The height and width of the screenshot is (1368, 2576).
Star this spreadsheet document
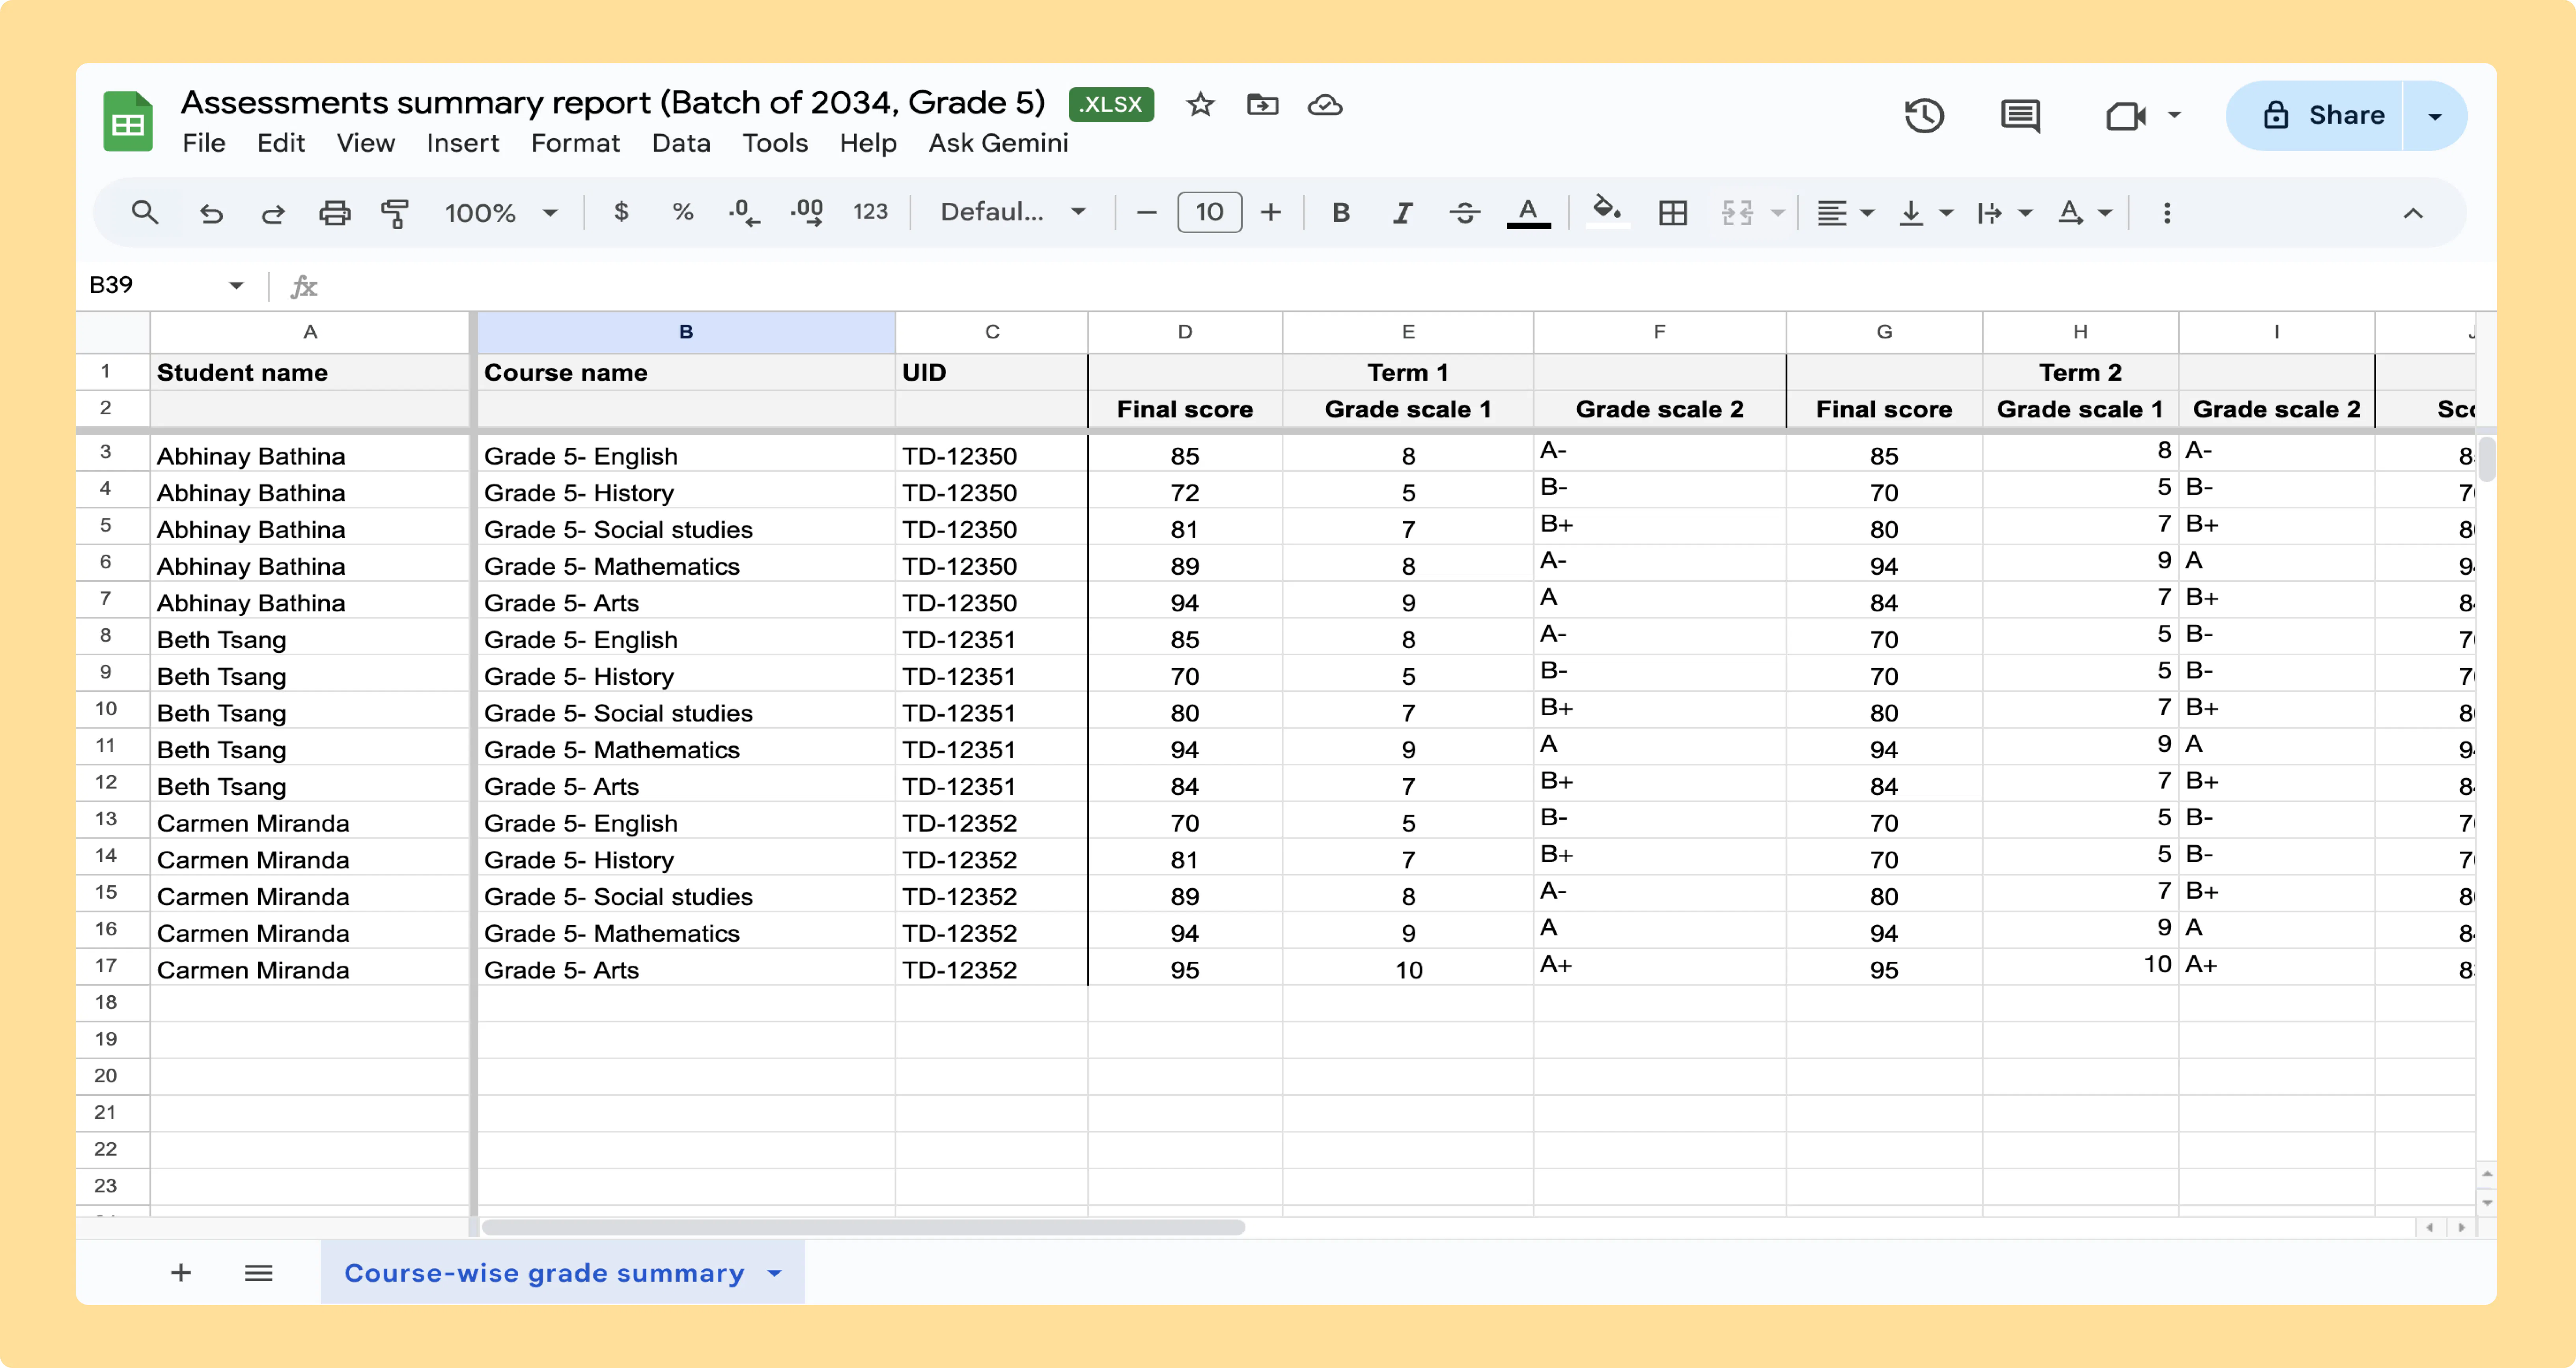(x=1200, y=104)
